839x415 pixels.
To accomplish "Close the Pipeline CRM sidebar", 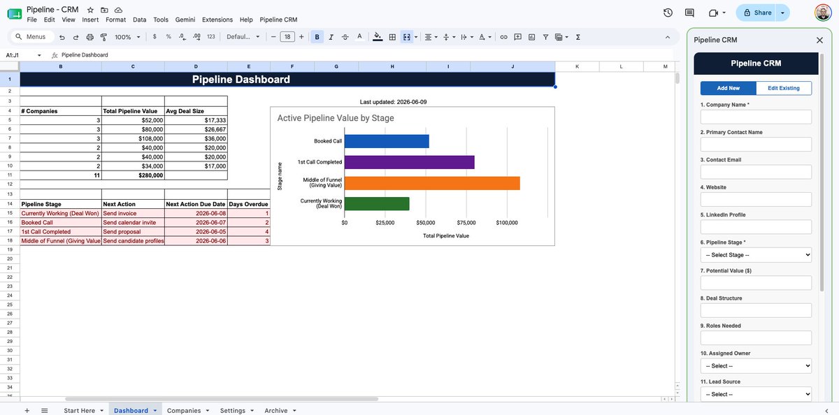I will pos(820,40).
